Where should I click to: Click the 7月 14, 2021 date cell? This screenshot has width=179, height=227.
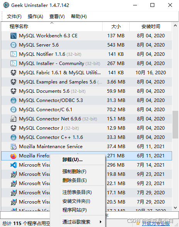tap(151, 165)
